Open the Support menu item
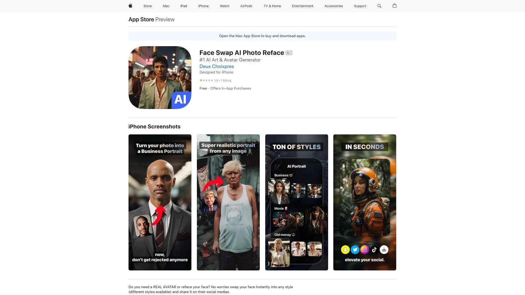 tap(360, 6)
